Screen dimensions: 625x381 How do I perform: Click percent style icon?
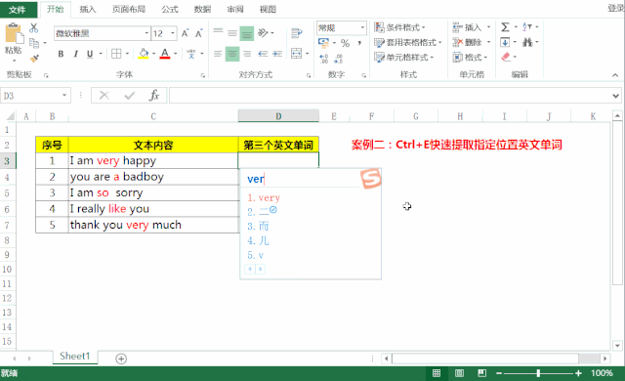click(x=345, y=43)
